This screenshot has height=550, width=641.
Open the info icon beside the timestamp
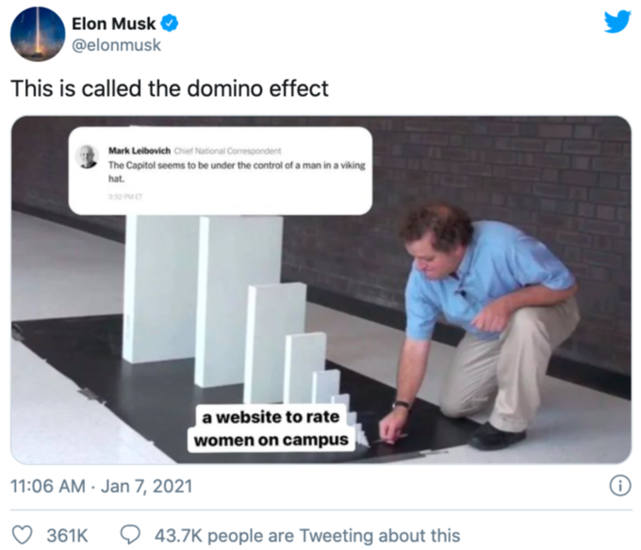pyautogui.click(x=620, y=486)
